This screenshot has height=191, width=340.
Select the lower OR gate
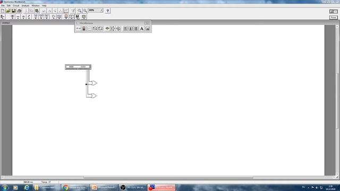click(x=94, y=95)
